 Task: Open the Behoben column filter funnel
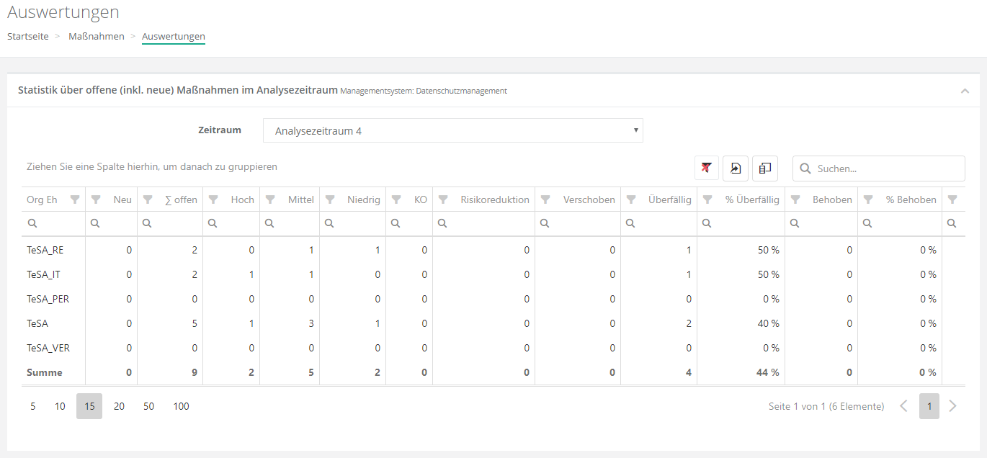pos(795,199)
